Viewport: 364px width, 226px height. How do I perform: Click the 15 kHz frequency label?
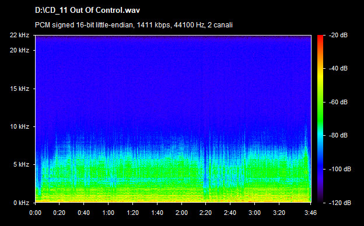click(x=19, y=89)
